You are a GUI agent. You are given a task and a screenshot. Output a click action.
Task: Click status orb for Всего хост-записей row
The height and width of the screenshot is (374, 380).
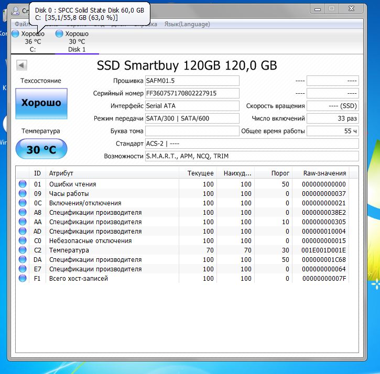[x=23, y=278]
